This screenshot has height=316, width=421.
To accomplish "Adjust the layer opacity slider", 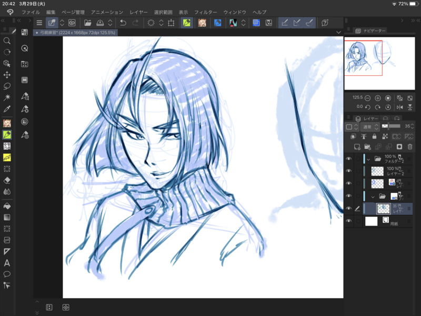I will coord(391,126).
